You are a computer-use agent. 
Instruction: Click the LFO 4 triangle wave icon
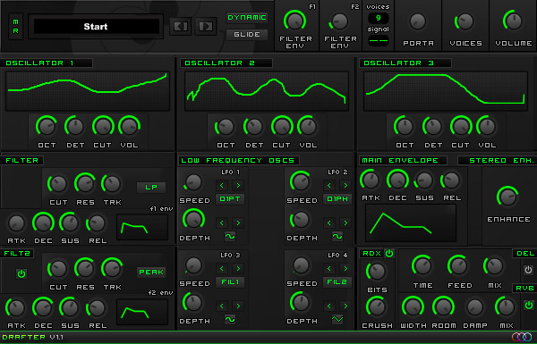click(x=337, y=319)
